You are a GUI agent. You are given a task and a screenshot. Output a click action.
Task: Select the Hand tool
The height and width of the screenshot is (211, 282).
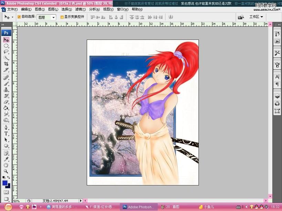pyautogui.click(x=6, y=165)
